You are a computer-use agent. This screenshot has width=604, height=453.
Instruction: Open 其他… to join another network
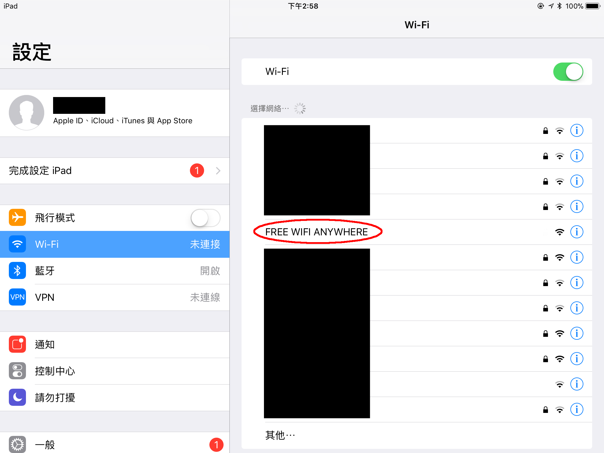[x=417, y=435]
